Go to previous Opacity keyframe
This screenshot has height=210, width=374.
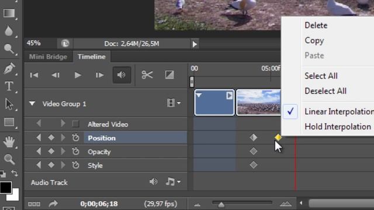click(x=39, y=151)
